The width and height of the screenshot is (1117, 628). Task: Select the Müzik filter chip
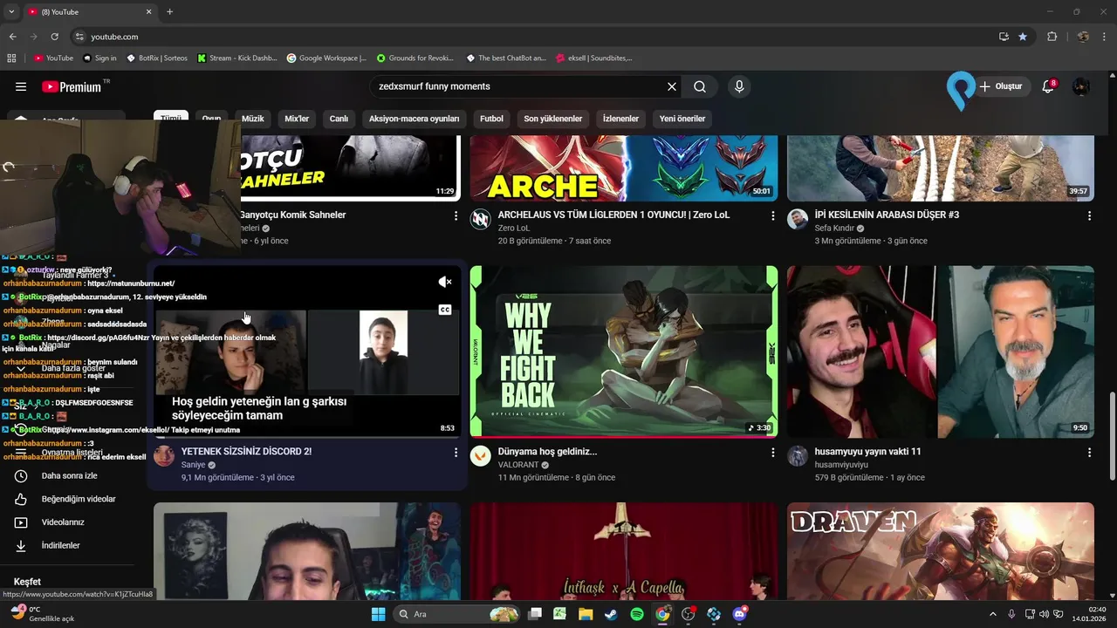(x=252, y=119)
